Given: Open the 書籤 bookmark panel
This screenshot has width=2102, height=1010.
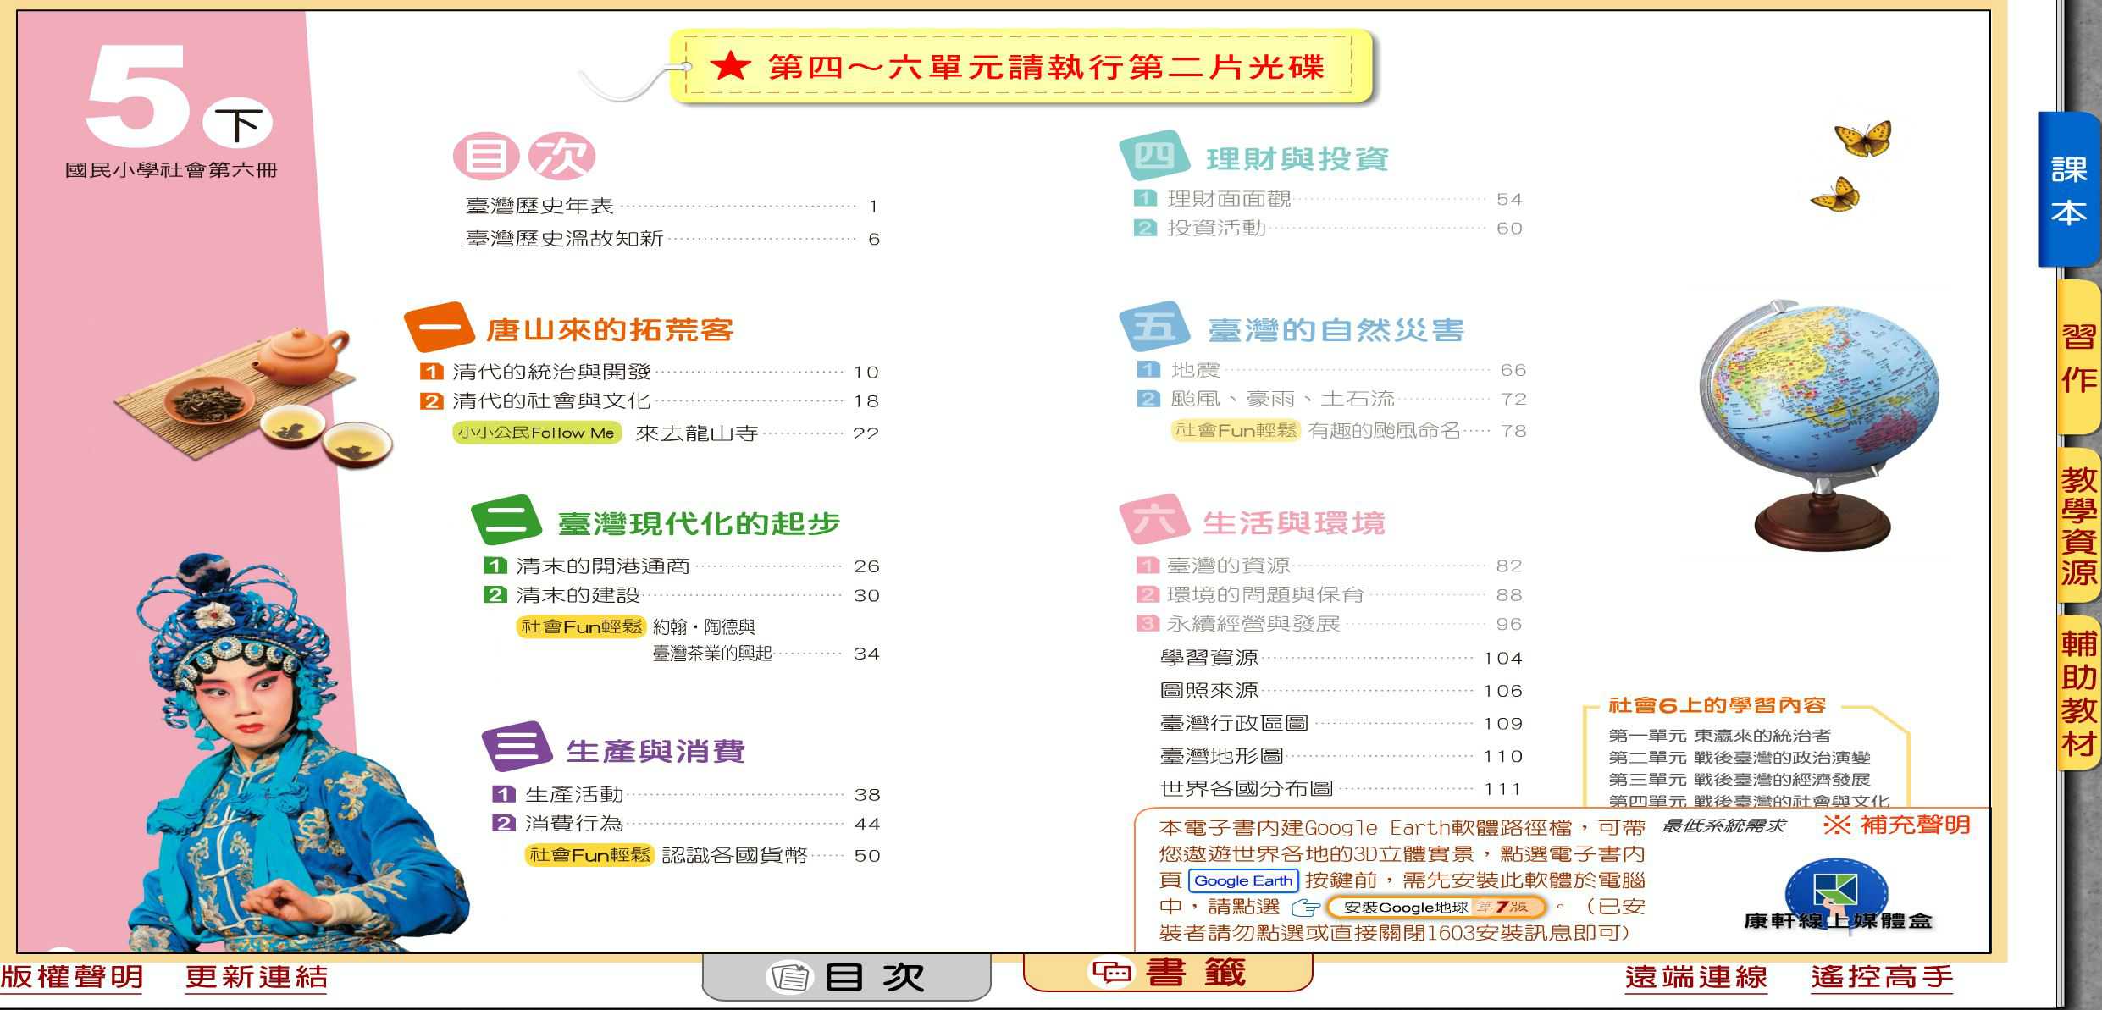Looking at the screenshot, I should pos(1168,972).
